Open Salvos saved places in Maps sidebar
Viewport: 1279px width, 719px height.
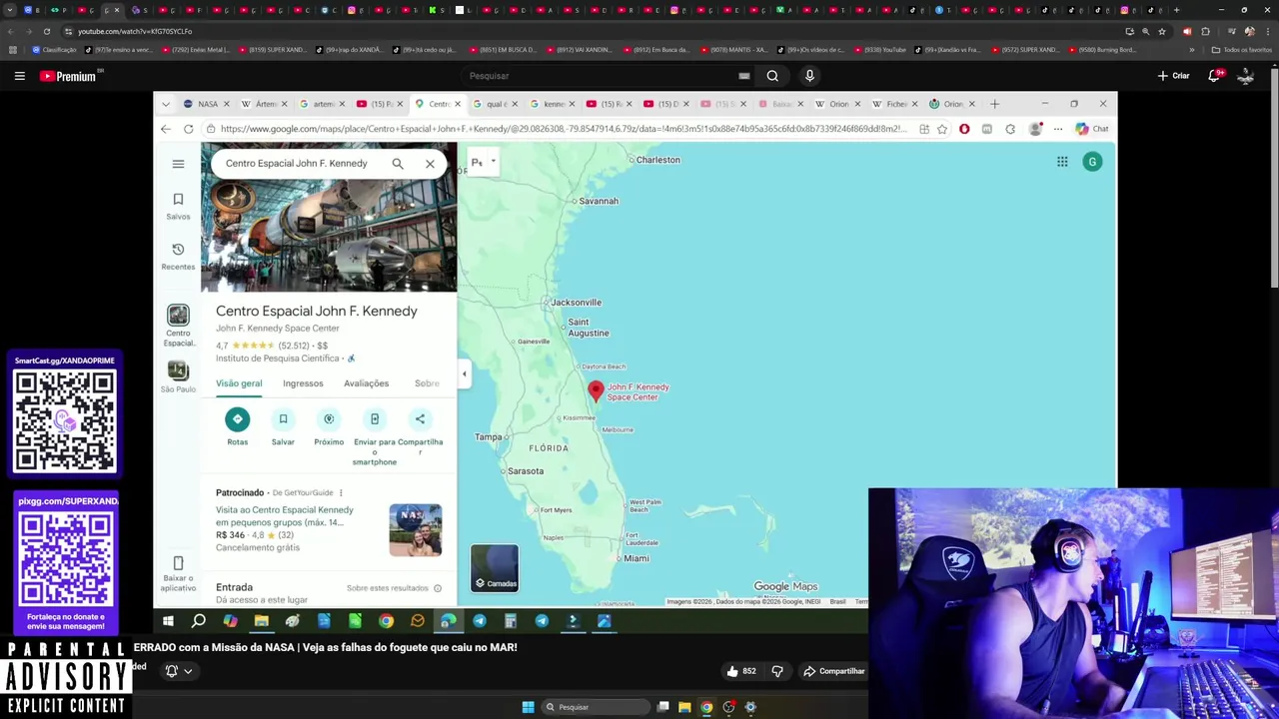coord(178,206)
